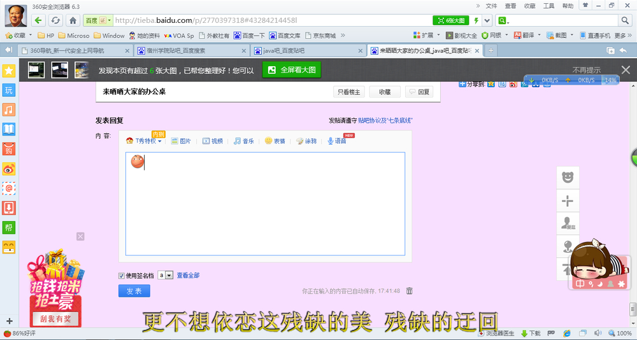
Task: Expand the T秀特权 dropdown
Action: click(x=160, y=141)
